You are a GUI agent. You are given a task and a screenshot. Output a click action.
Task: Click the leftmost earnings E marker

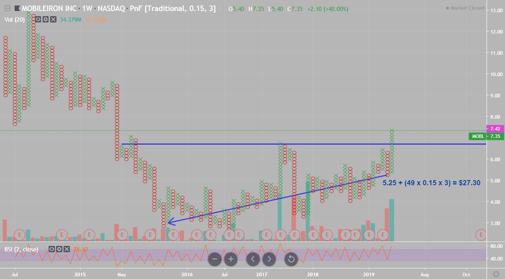pos(19,235)
